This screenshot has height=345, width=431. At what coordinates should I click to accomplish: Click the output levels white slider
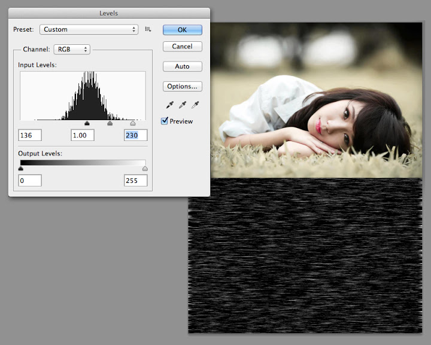pos(145,169)
